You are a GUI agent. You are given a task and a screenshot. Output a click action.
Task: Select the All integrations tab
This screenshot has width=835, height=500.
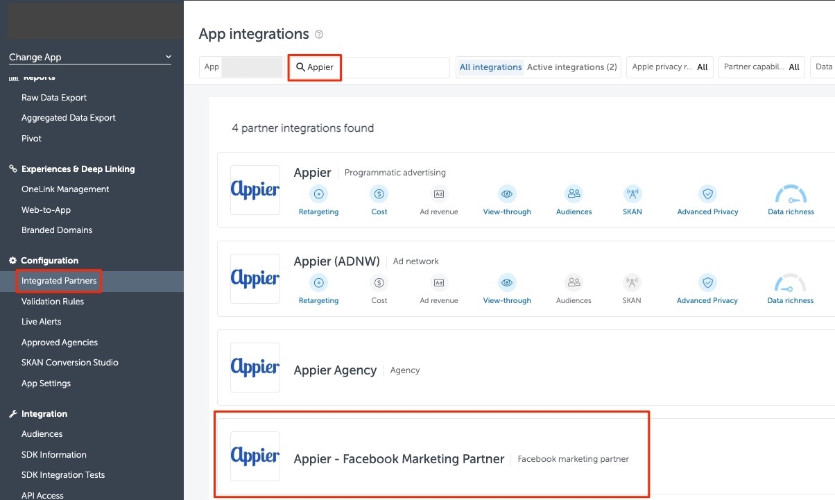[490, 67]
